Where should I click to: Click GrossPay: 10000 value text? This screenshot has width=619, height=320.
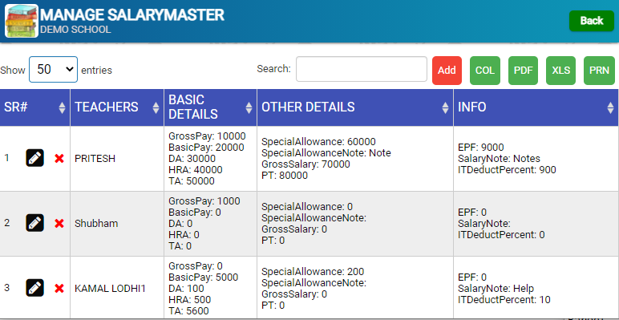click(207, 136)
